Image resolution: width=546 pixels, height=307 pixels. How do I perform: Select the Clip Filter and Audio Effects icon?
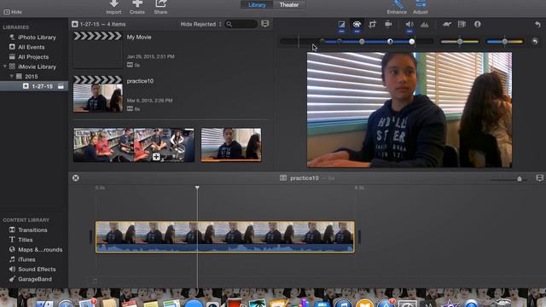tap(462, 25)
